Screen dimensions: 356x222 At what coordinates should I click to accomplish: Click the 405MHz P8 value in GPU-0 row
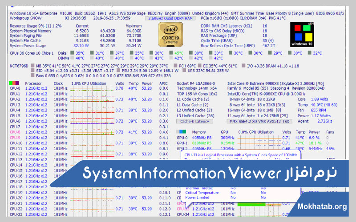(x=202, y=138)
